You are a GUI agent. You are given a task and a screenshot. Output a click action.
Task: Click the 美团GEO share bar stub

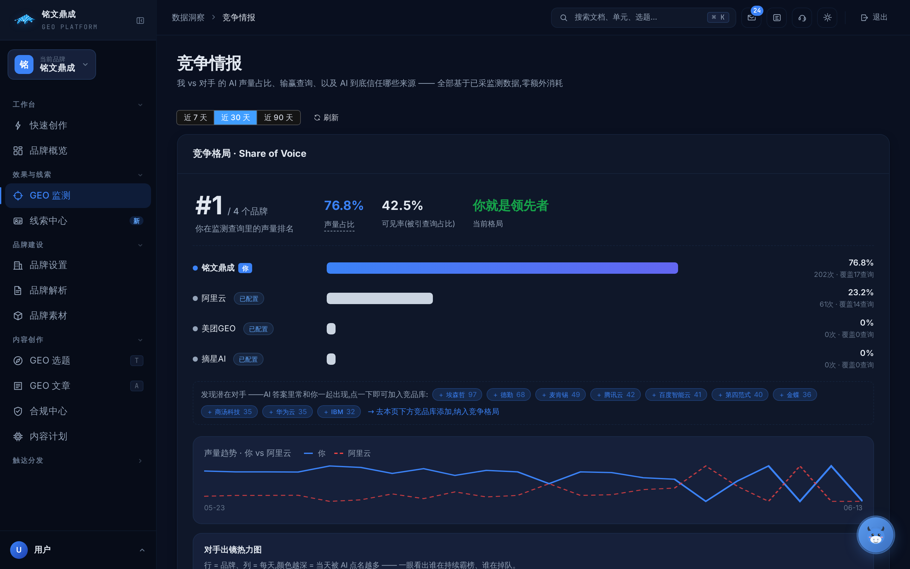click(331, 329)
